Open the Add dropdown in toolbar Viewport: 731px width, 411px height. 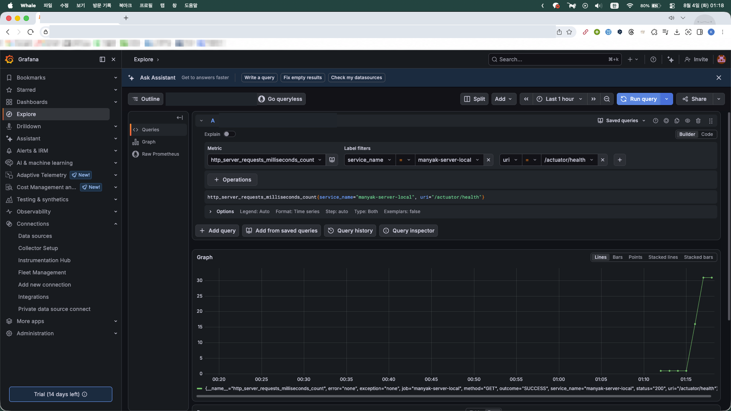pos(504,99)
